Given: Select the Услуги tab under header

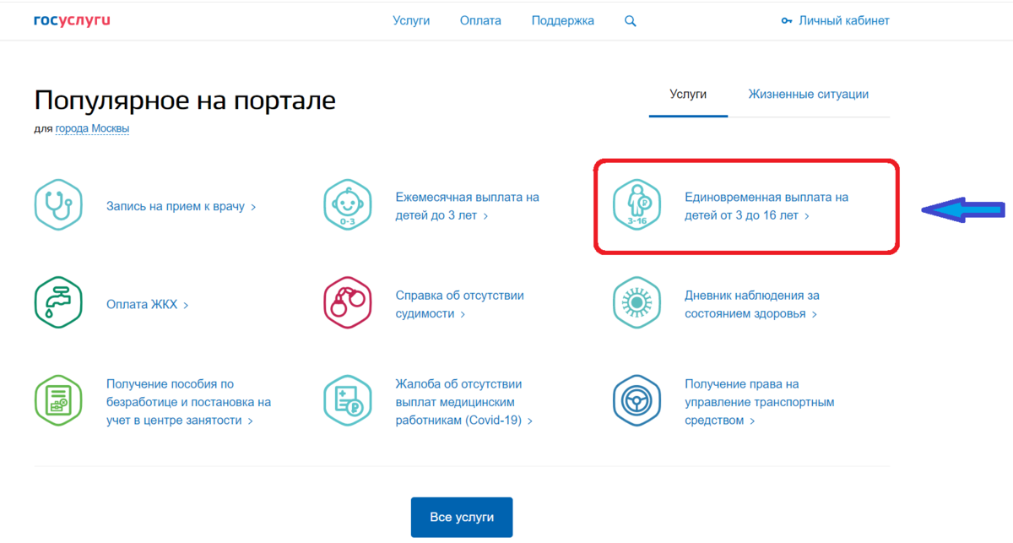Looking at the screenshot, I should pos(688,95).
